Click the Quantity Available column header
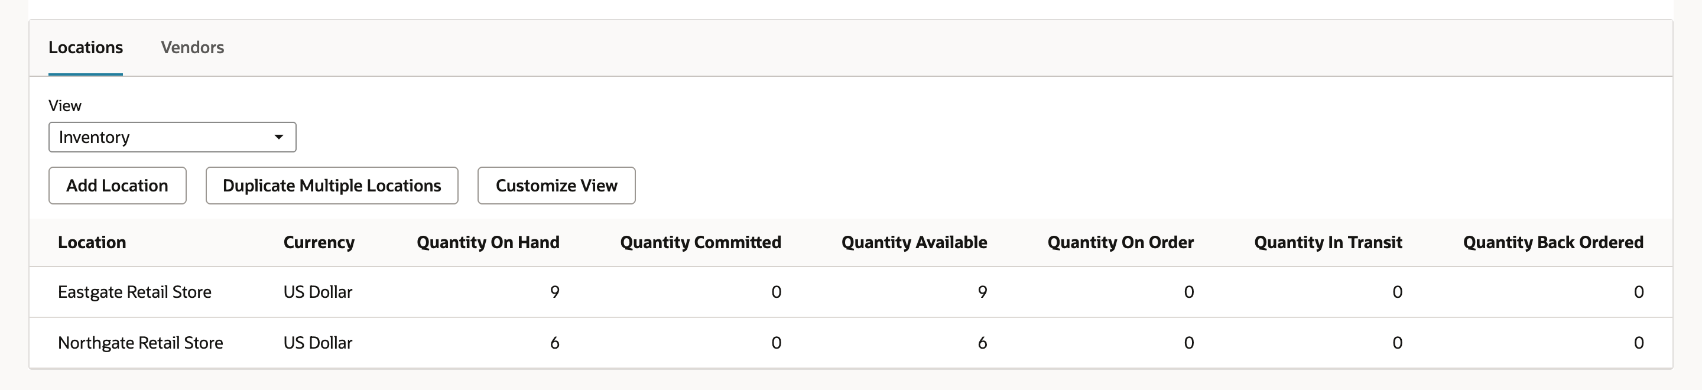1702x390 pixels. point(914,243)
